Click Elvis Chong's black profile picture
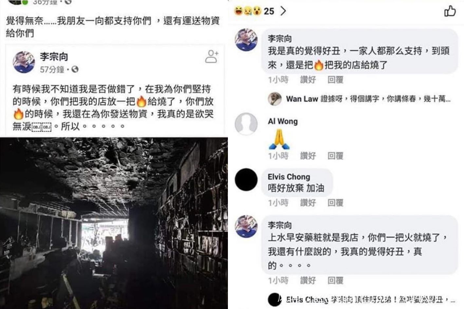 pyautogui.click(x=246, y=180)
